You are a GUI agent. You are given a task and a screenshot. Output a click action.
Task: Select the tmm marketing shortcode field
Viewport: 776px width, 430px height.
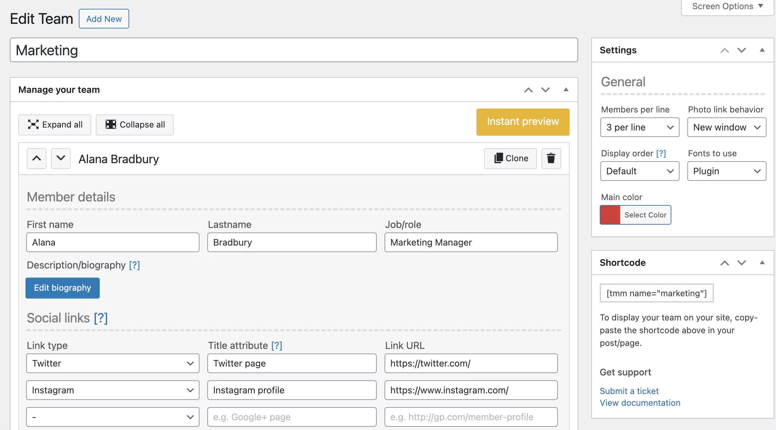[657, 293]
